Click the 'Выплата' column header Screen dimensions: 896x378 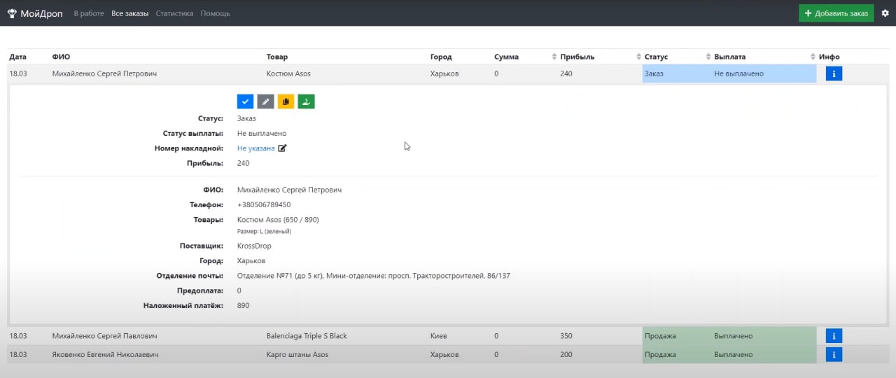[729, 57]
